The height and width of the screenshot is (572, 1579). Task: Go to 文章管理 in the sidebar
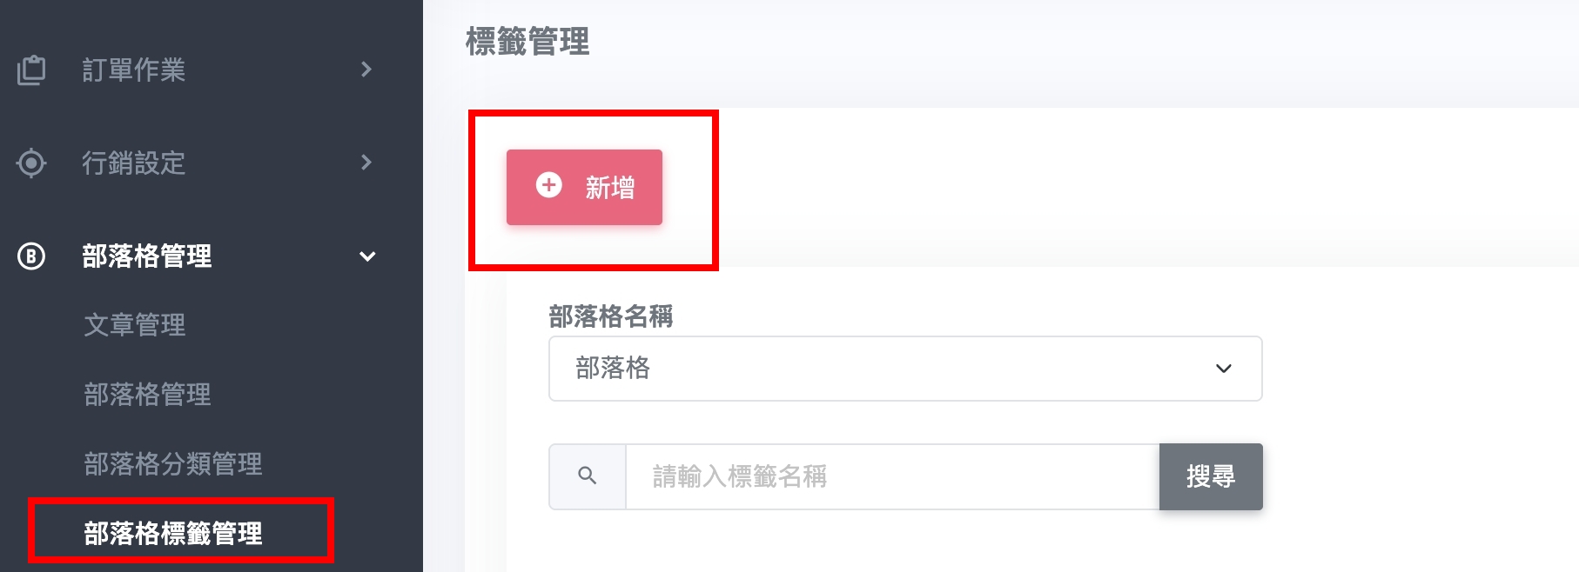[134, 325]
